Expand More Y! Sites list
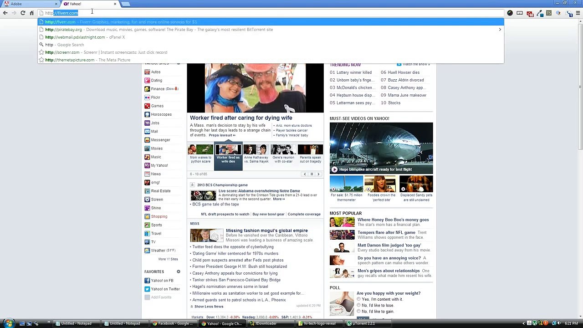 pyautogui.click(x=168, y=259)
